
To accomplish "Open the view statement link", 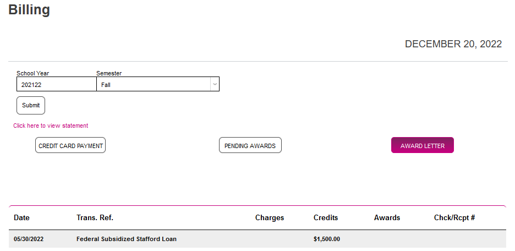I will pyautogui.click(x=51, y=125).
